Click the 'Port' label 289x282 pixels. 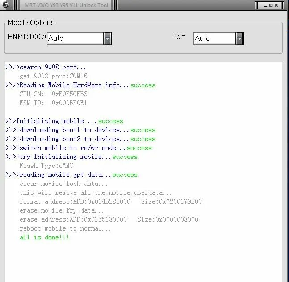coord(178,37)
